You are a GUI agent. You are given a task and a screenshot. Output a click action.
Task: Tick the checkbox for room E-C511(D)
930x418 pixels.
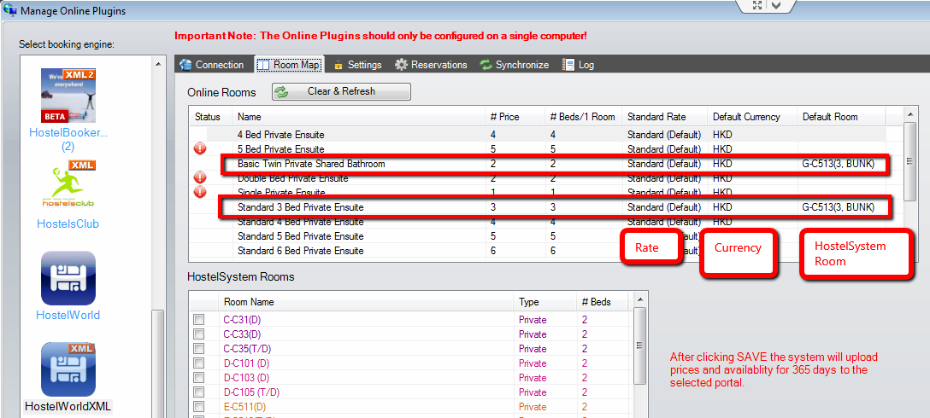[198, 407]
